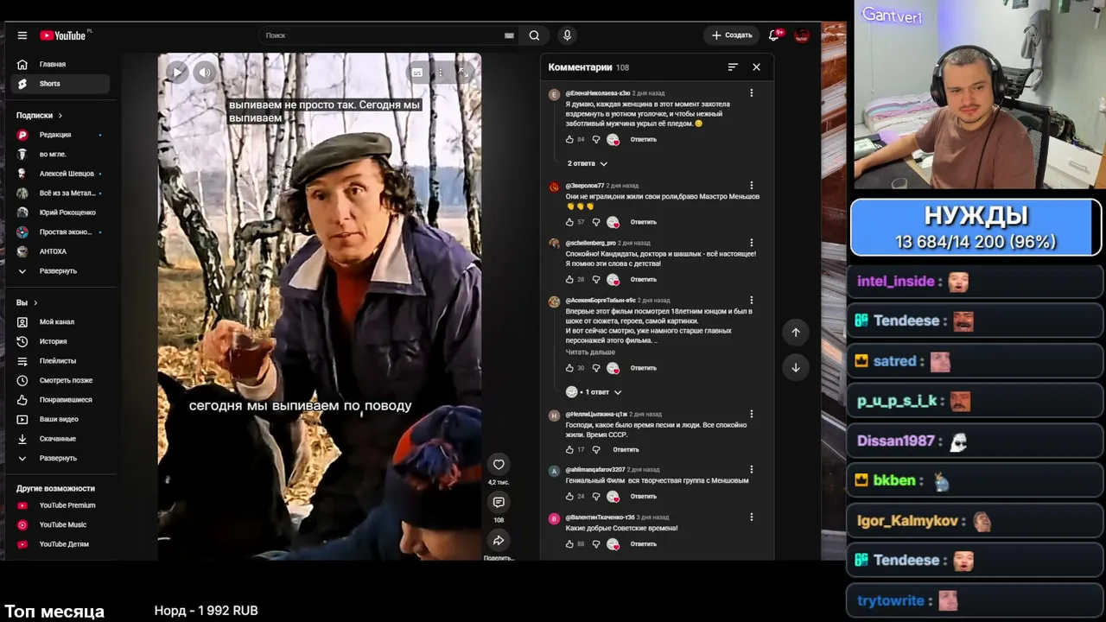Expand comment text with 'Читать дальше'
1106x622 pixels.
click(590, 352)
